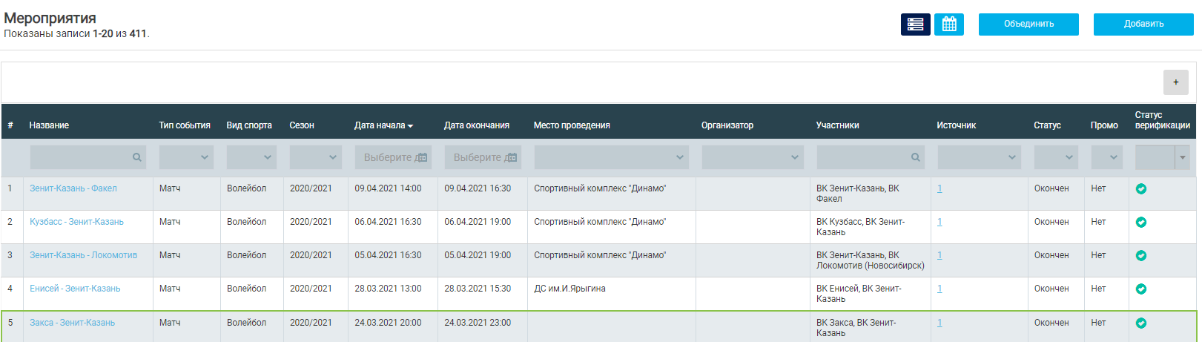
Task: Click verification check icon in row 3
Action: (x=1140, y=256)
